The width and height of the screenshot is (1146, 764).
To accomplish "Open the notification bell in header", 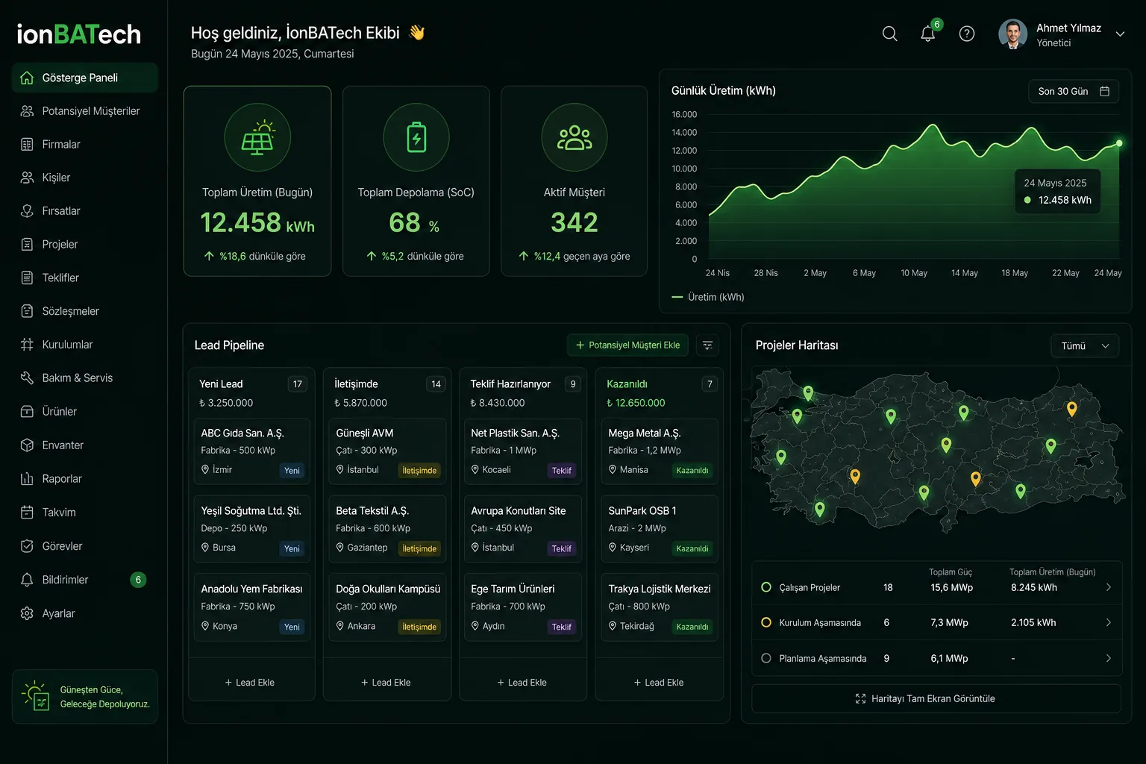I will 927,34.
